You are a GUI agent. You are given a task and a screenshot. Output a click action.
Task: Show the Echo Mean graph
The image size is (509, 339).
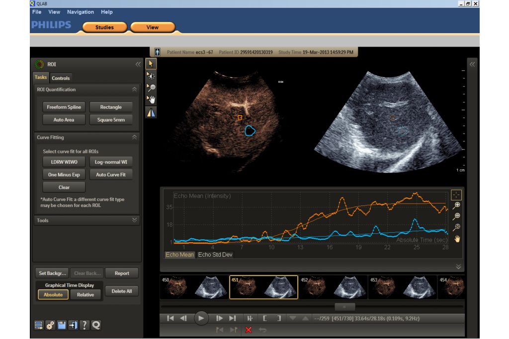pyautogui.click(x=179, y=255)
